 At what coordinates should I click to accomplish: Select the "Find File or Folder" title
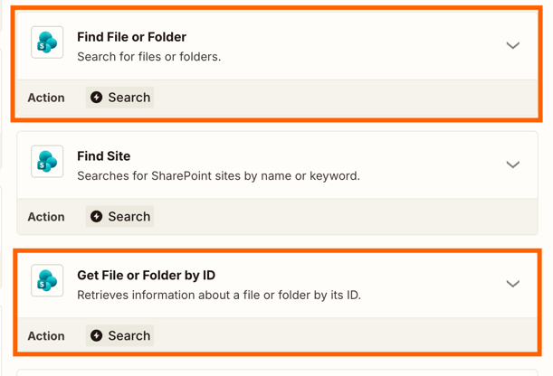(x=131, y=37)
